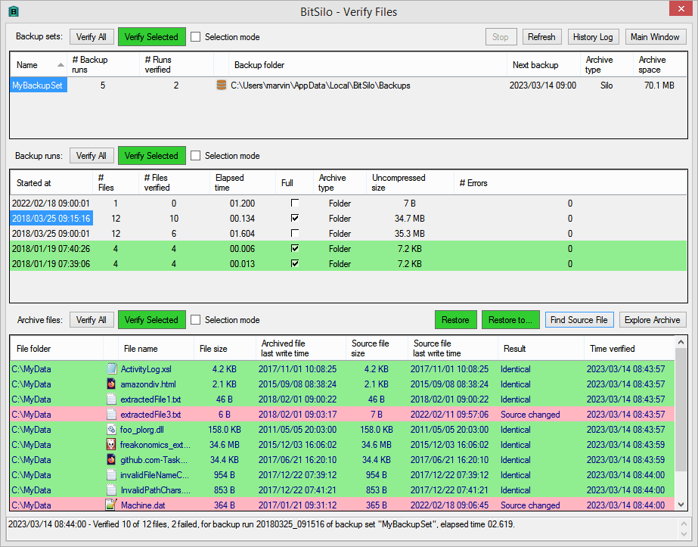
Task: Click the ActivityLog.xsl file icon
Action: [112, 369]
